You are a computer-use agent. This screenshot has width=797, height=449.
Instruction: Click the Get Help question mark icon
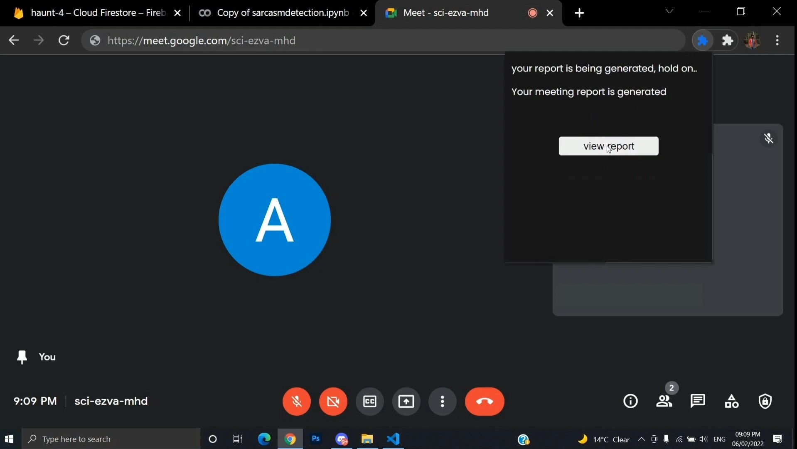(x=524, y=439)
